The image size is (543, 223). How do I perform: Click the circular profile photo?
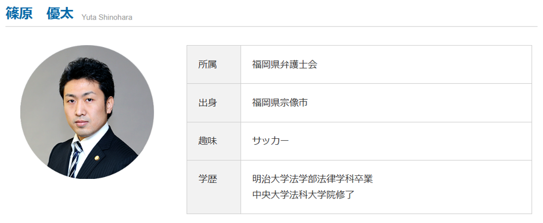coord(87,112)
